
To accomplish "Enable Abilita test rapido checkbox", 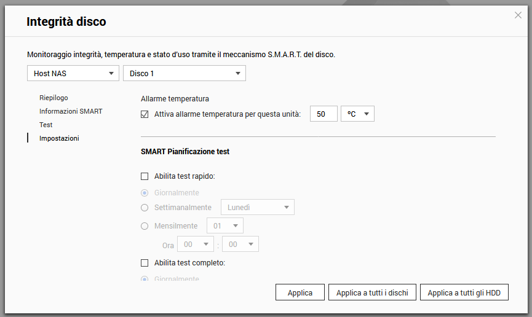I will click(x=145, y=176).
